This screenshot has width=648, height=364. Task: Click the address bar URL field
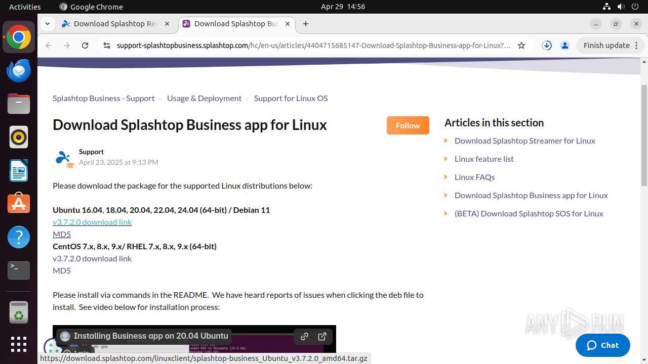point(313,45)
